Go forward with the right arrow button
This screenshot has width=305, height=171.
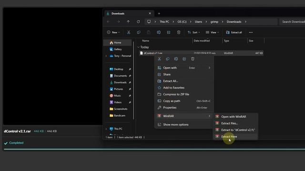tap(118, 22)
